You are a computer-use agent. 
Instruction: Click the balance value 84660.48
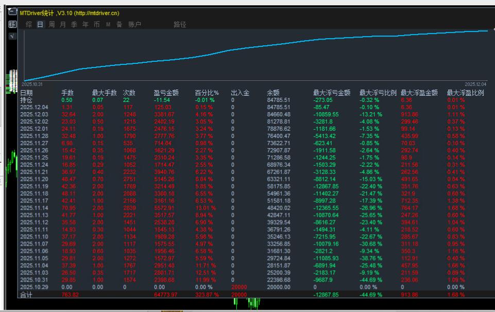pos(279,114)
